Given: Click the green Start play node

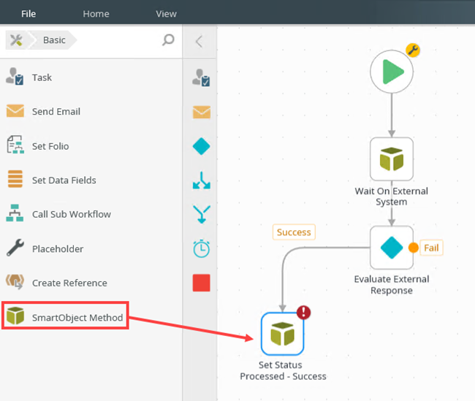Looking at the screenshot, I should [x=392, y=72].
